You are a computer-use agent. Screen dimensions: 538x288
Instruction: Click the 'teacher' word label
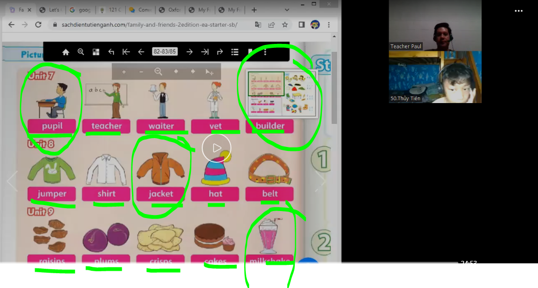[x=106, y=126]
